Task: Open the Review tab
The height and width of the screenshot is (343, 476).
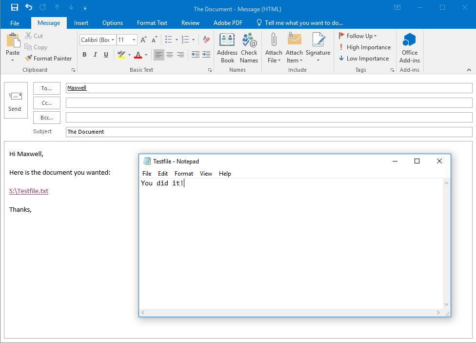Action: (190, 23)
